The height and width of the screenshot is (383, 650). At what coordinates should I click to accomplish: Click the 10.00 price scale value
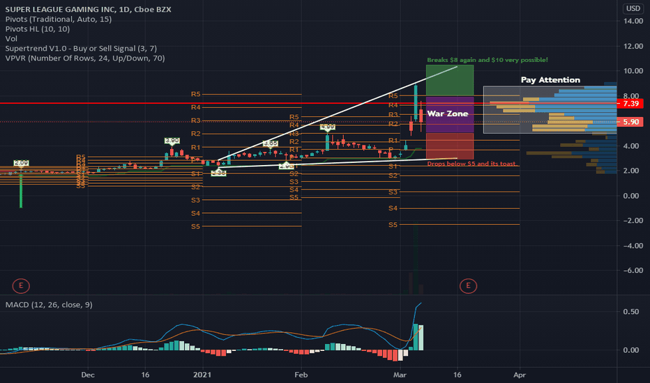pyautogui.click(x=633, y=71)
